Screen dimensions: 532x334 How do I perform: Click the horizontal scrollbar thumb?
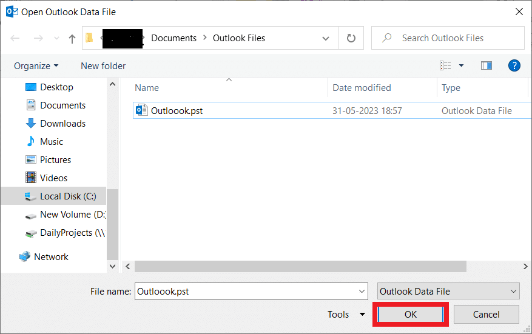click(x=300, y=267)
